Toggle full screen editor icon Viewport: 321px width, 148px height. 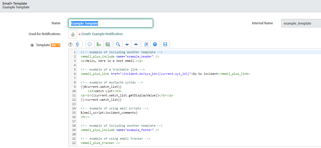point(146,44)
